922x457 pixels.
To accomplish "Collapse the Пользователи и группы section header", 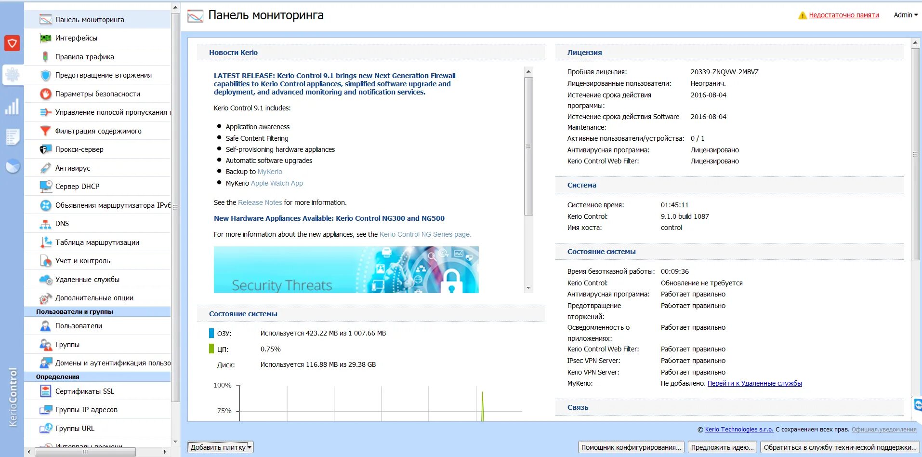I will point(97,312).
